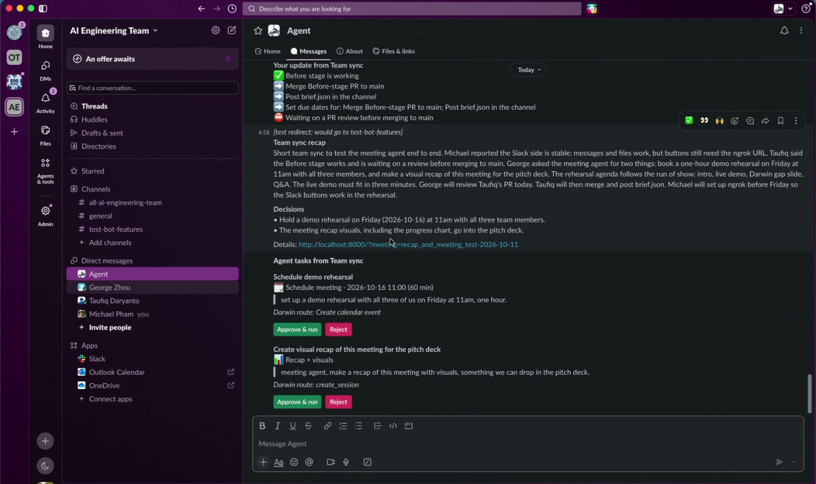Toggle the sidebar panel from the title bar

(x=43, y=9)
